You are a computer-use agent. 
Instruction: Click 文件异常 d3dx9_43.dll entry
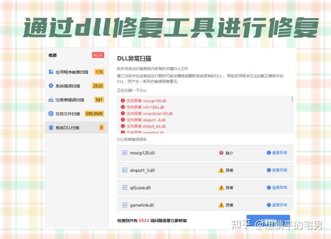[146, 126]
